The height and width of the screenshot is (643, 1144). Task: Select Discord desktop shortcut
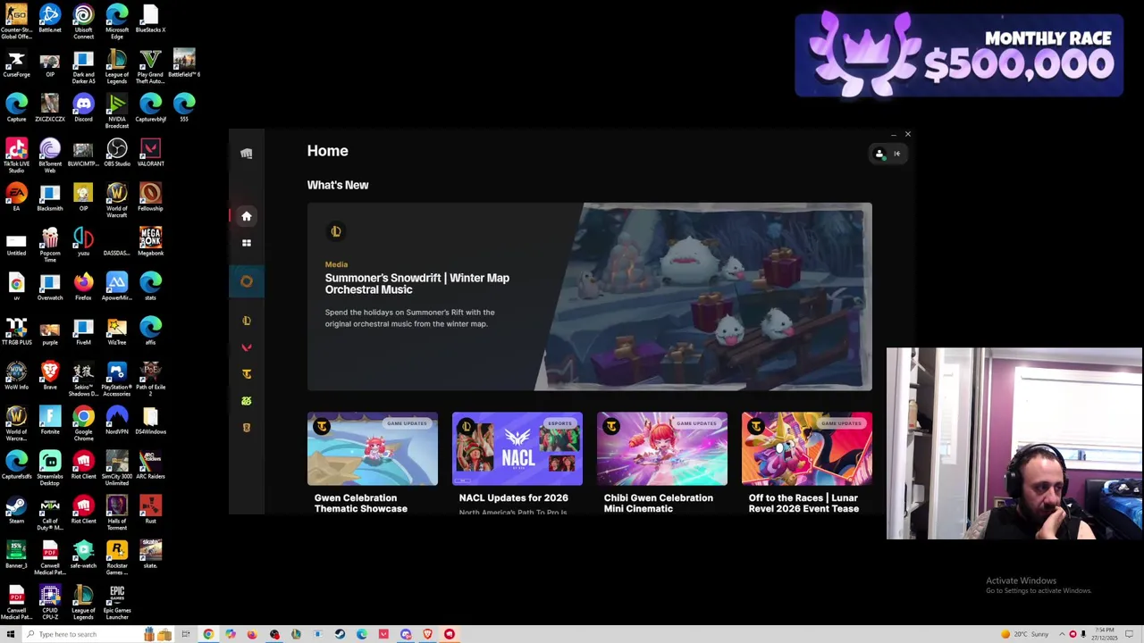pyautogui.click(x=83, y=108)
